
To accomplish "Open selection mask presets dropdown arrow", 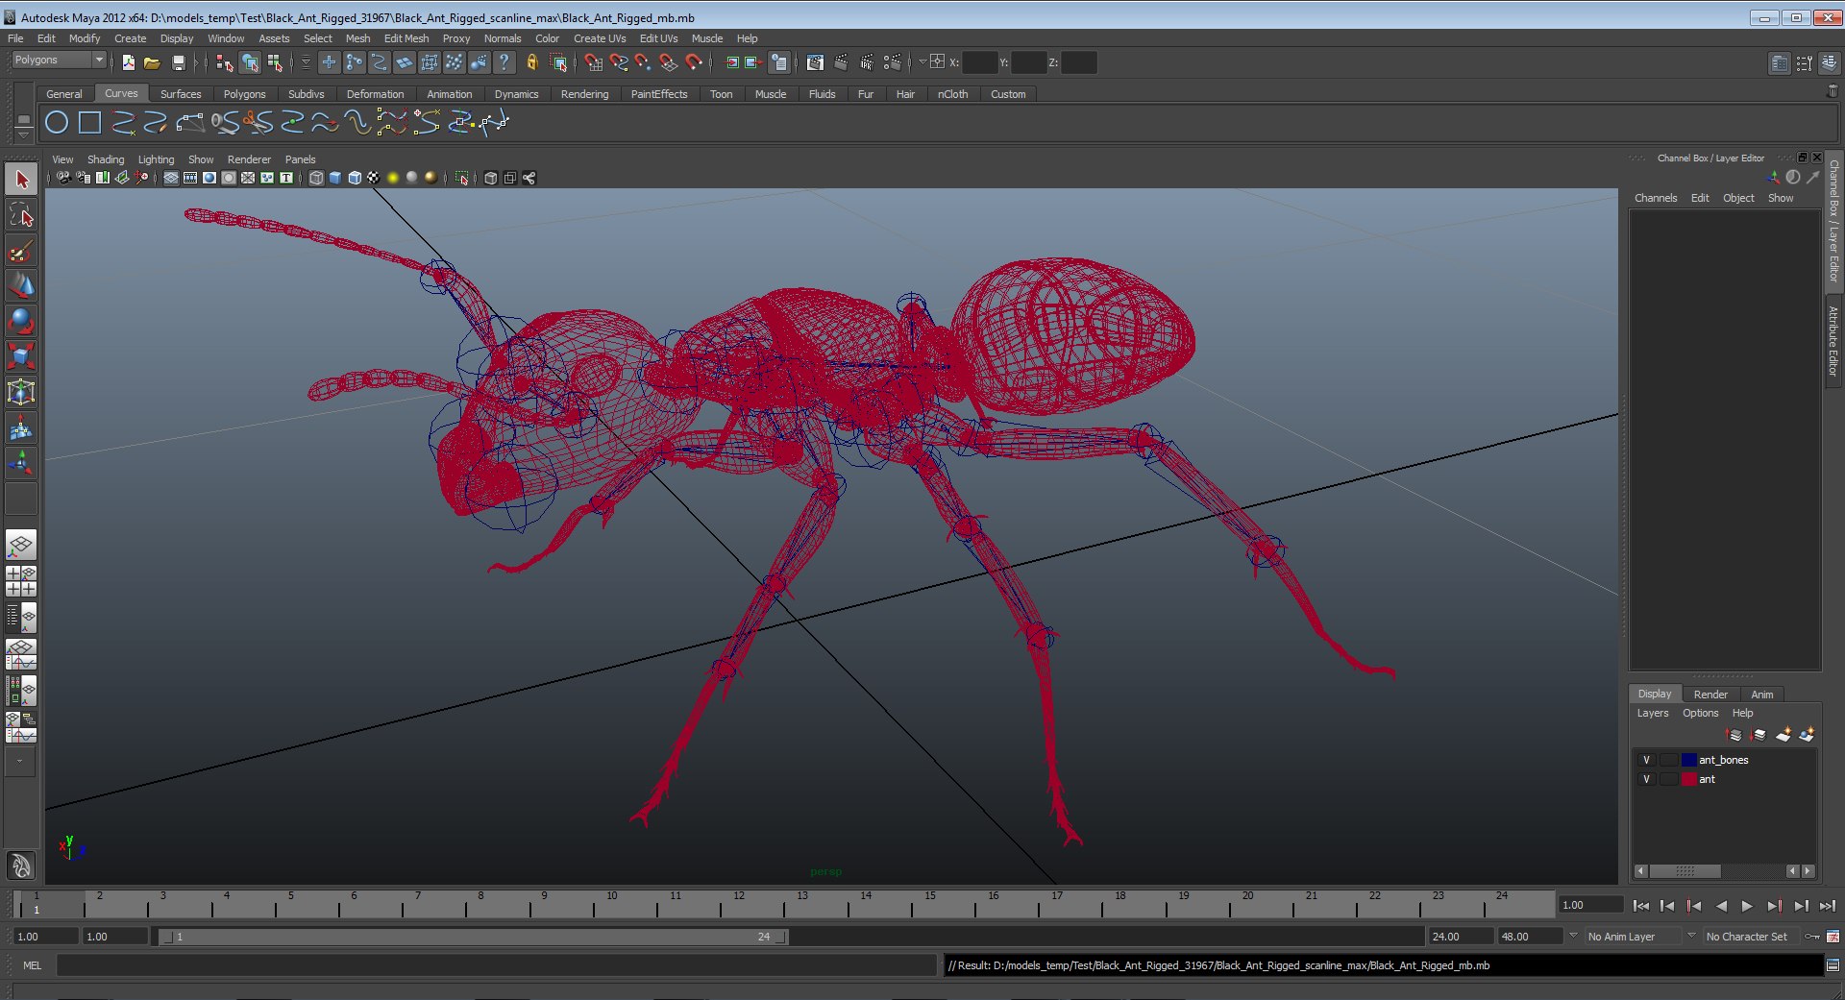I will point(306,62).
